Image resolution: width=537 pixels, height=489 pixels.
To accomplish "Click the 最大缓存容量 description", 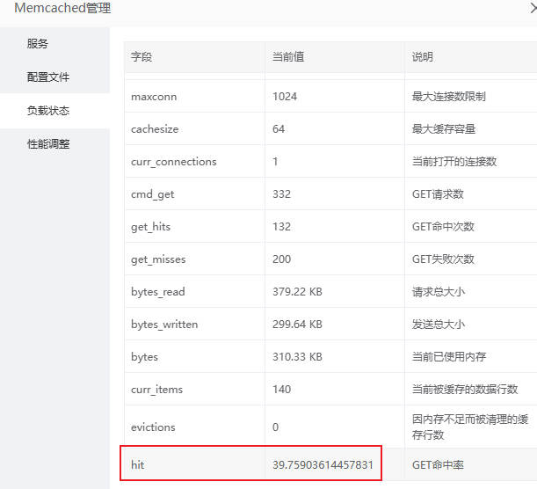I will tap(444, 129).
